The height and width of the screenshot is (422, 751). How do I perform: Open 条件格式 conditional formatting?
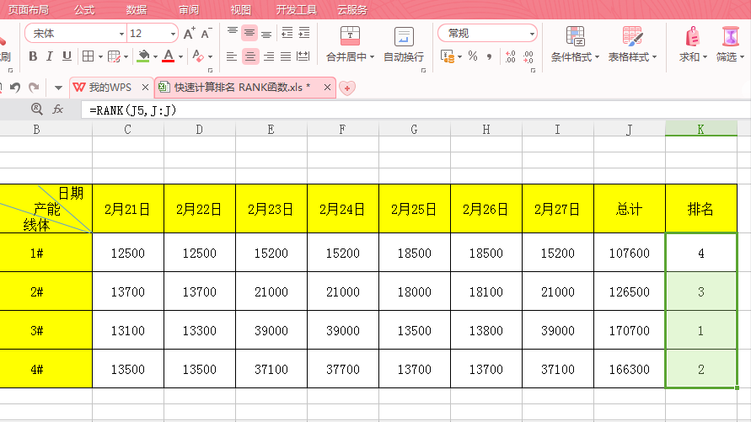(575, 44)
